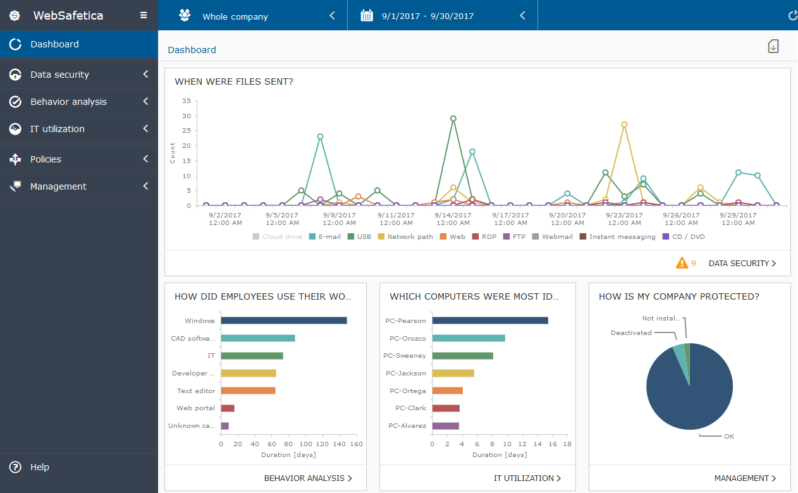The image size is (798, 493).
Task: Open the IT utilization sidebar item
Action: [57, 129]
